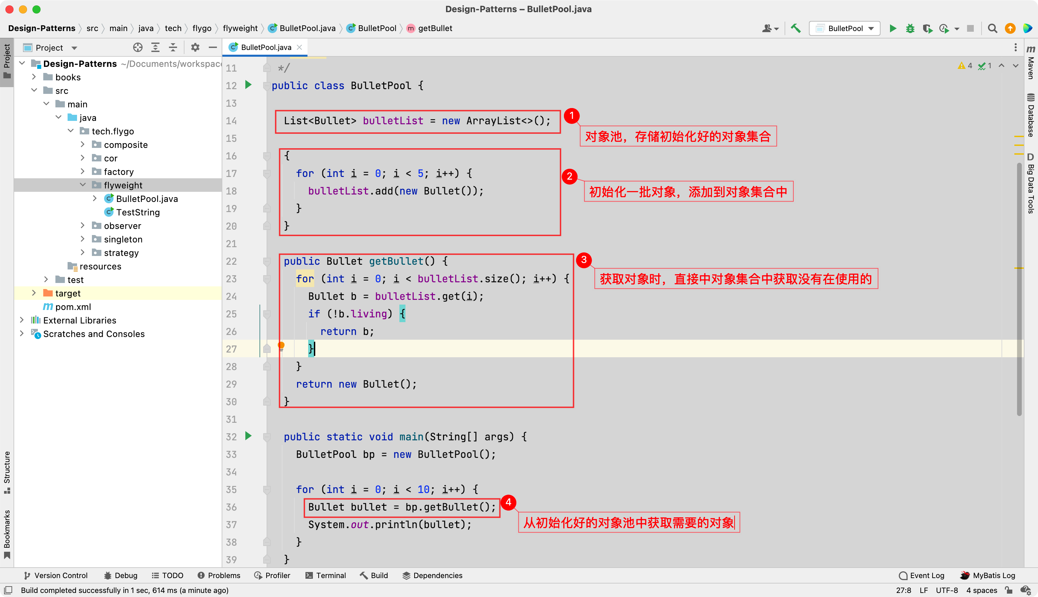Click run gutter arrow beside main method
1038x597 pixels.
pyautogui.click(x=248, y=436)
